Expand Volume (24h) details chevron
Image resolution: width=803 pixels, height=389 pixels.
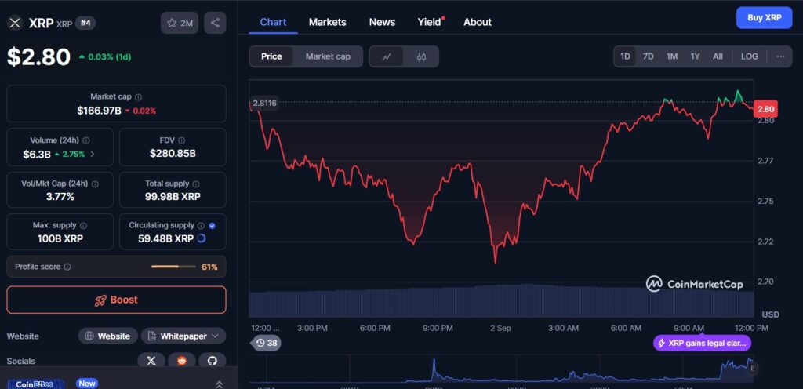coord(93,154)
